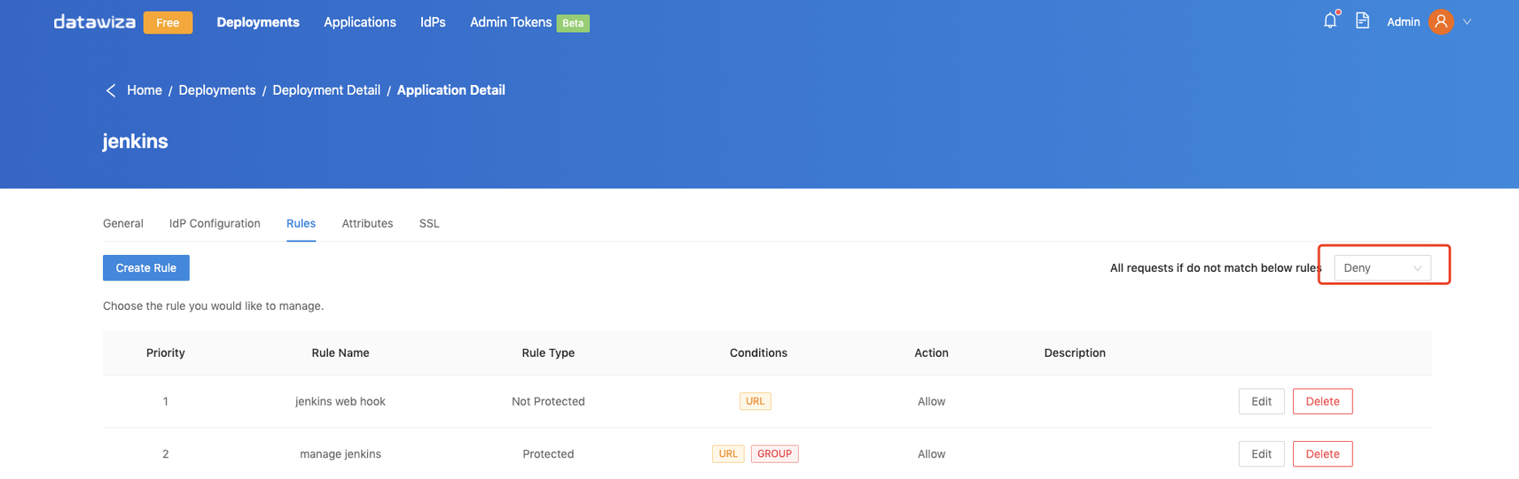Image resolution: width=1519 pixels, height=479 pixels.
Task: Expand the Admin account menu chevron
Action: pyautogui.click(x=1468, y=22)
